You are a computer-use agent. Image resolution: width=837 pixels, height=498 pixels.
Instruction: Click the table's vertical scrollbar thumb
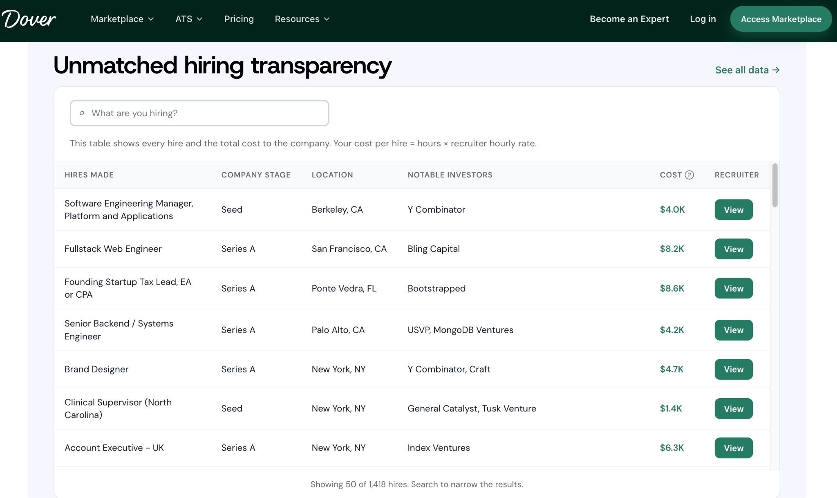[775, 185]
